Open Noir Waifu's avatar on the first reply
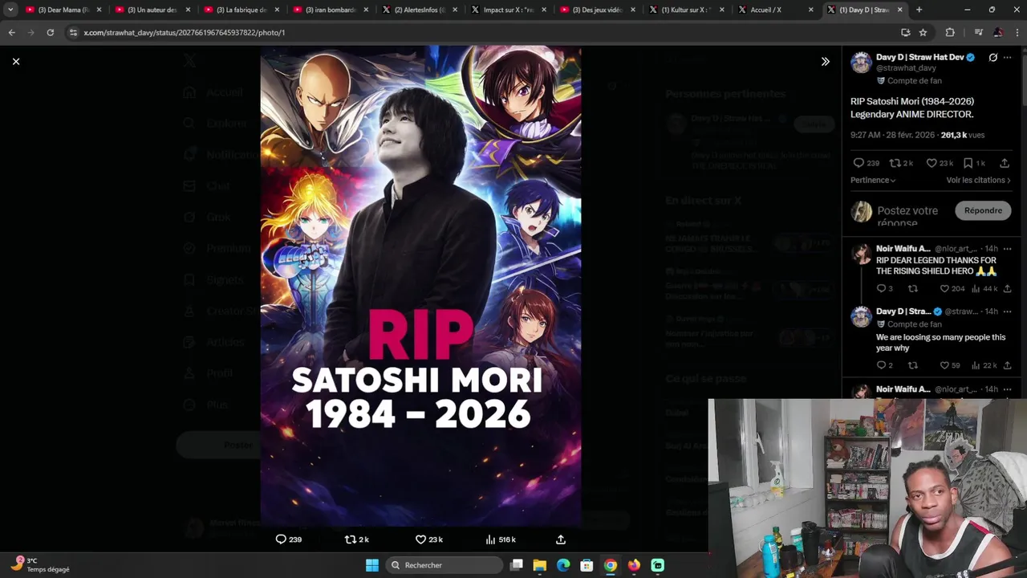The width and height of the screenshot is (1027, 578). (x=861, y=254)
